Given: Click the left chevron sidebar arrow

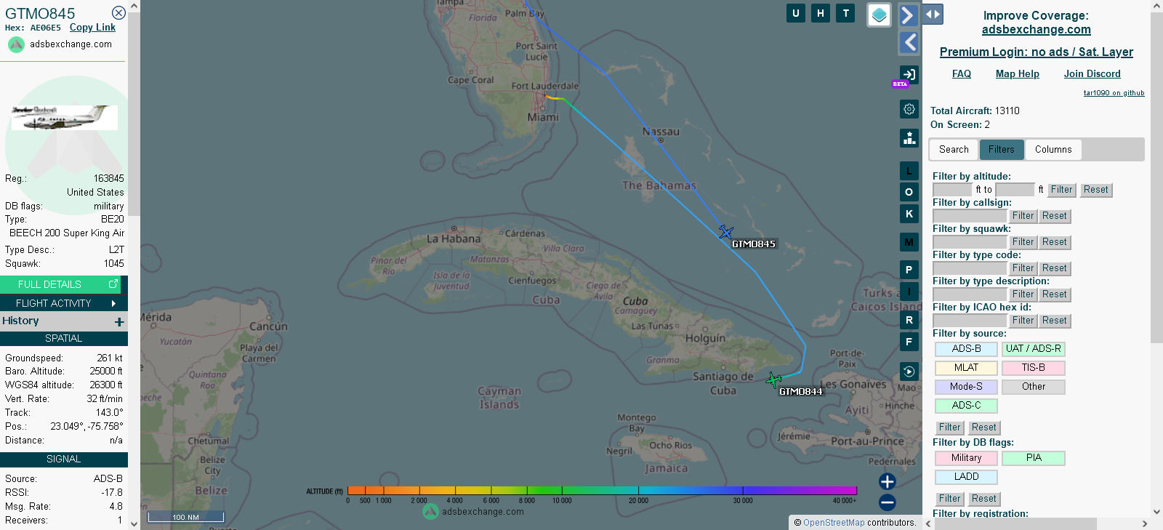Looking at the screenshot, I should pos(909,43).
